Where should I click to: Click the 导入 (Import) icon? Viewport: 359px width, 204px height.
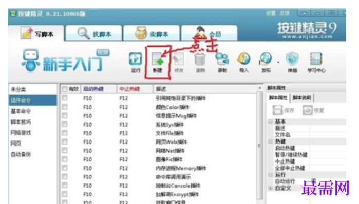[244, 59]
